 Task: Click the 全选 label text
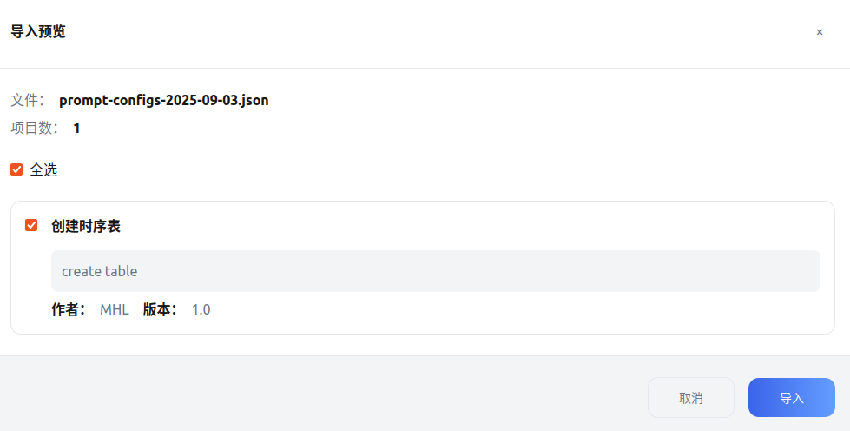[x=43, y=170]
